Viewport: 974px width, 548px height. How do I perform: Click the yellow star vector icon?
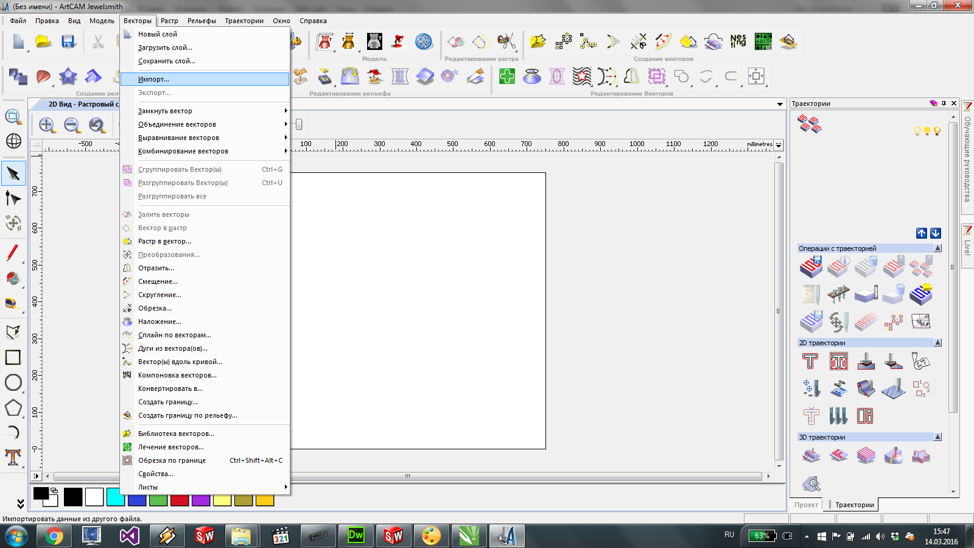538,41
